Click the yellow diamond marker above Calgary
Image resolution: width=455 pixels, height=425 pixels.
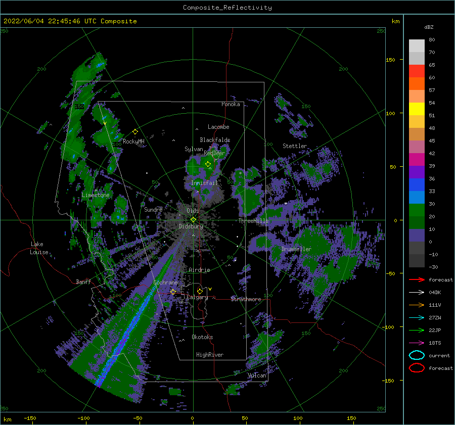(x=200, y=291)
